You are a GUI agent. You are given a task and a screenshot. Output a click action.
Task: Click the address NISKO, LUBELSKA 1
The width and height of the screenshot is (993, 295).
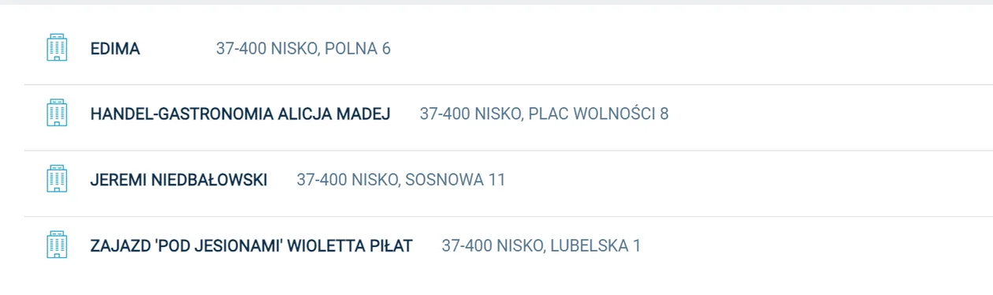(x=568, y=246)
